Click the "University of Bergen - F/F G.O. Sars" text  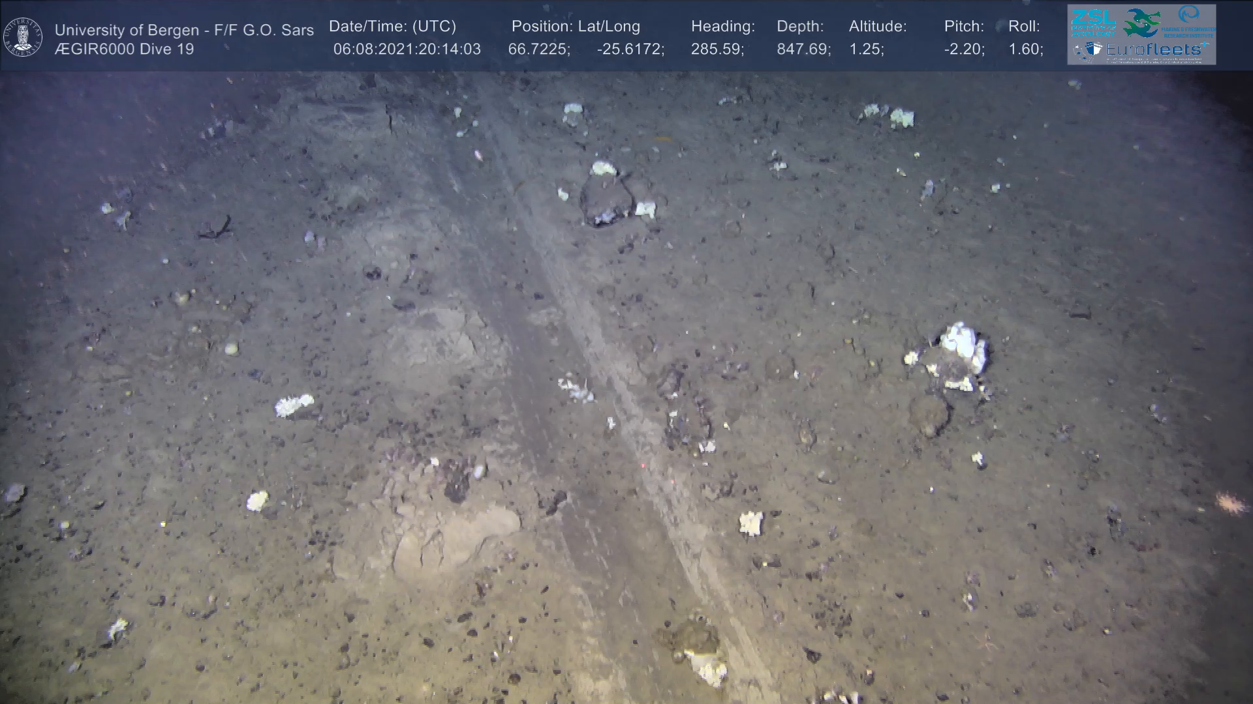(184, 30)
